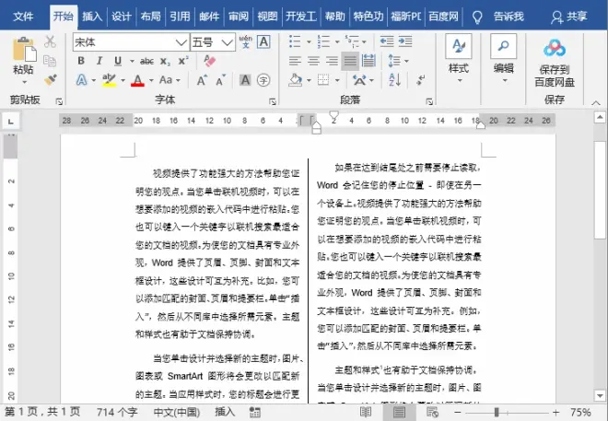This screenshot has height=421, width=608.
Task: Switch to read mode view
Action: click(366, 412)
